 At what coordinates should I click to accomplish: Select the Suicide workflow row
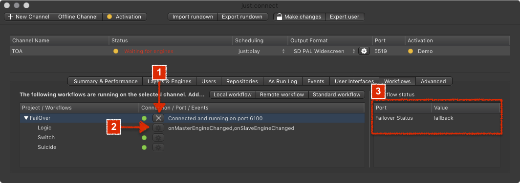coord(193,147)
